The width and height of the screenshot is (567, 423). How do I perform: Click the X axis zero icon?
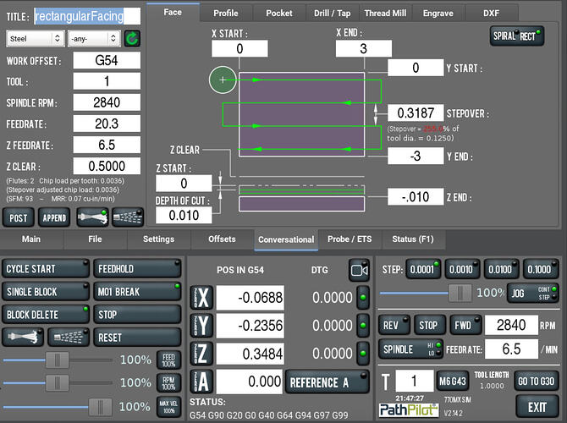point(201,298)
